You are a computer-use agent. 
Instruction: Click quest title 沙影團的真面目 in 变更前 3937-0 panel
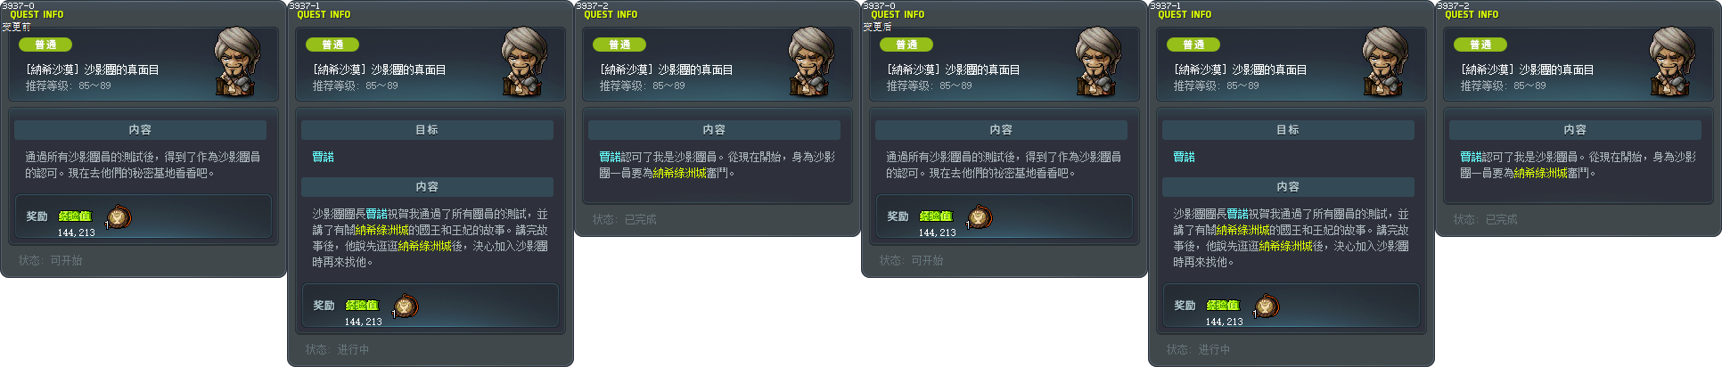pyautogui.click(x=121, y=69)
